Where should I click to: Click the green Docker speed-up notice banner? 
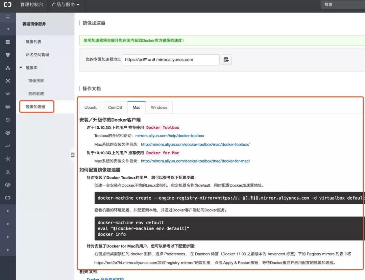(222, 41)
